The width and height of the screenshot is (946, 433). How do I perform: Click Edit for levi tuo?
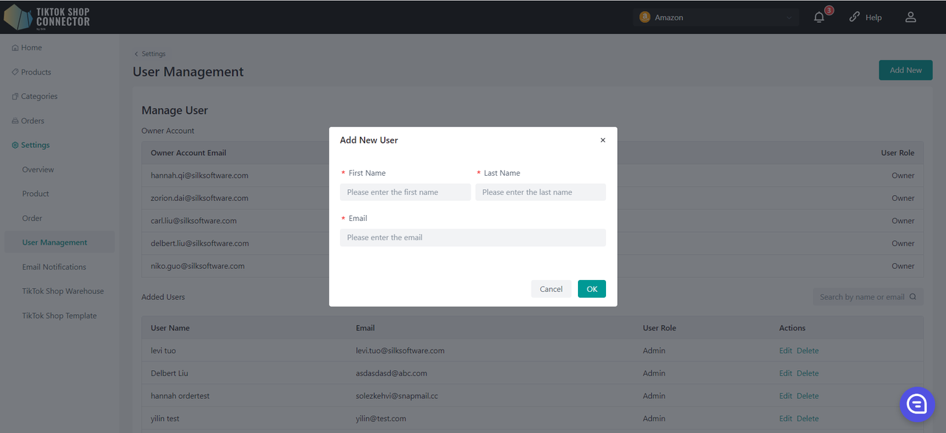point(785,351)
